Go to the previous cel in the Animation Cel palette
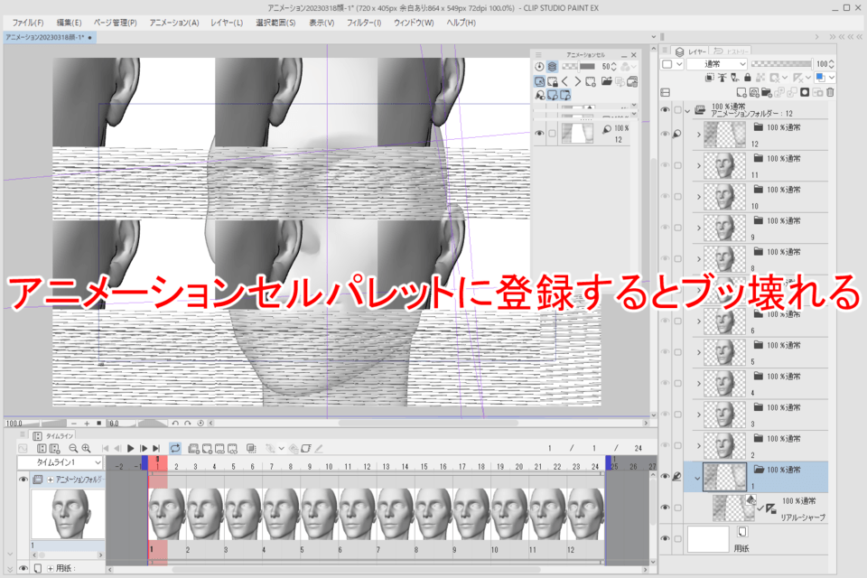Screen dimensions: 867x578 (x=565, y=81)
